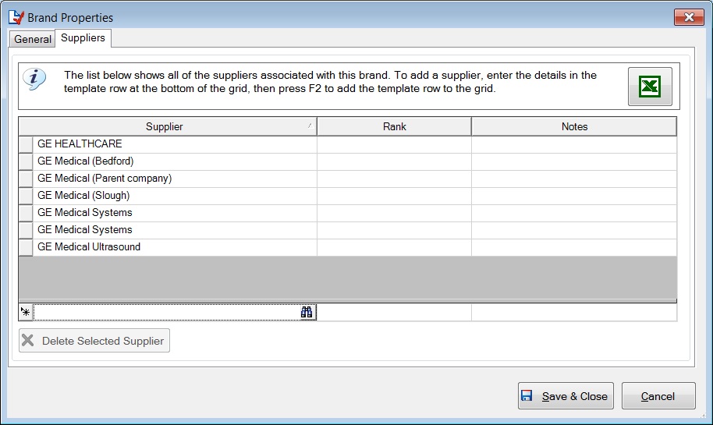The width and height of the screenshot is (713, 425).
Task: Click the Rank cell for GE HEALTHCARE
Action: click(x=394, y=144)
